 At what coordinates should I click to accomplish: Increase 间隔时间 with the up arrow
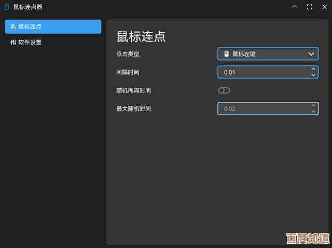(313, 69)
